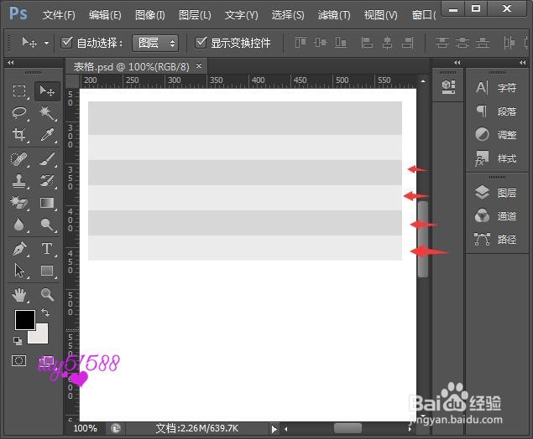Select the Zoom tool
533x439 pixels.
point(47,294)
